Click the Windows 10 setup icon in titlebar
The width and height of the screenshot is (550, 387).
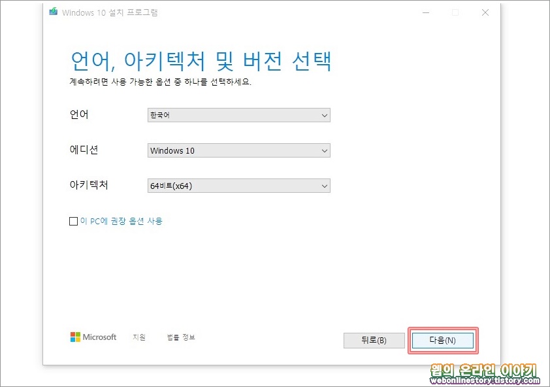point(53,12)
